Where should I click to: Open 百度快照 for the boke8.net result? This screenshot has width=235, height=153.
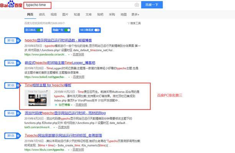click(x=79, y=77)
